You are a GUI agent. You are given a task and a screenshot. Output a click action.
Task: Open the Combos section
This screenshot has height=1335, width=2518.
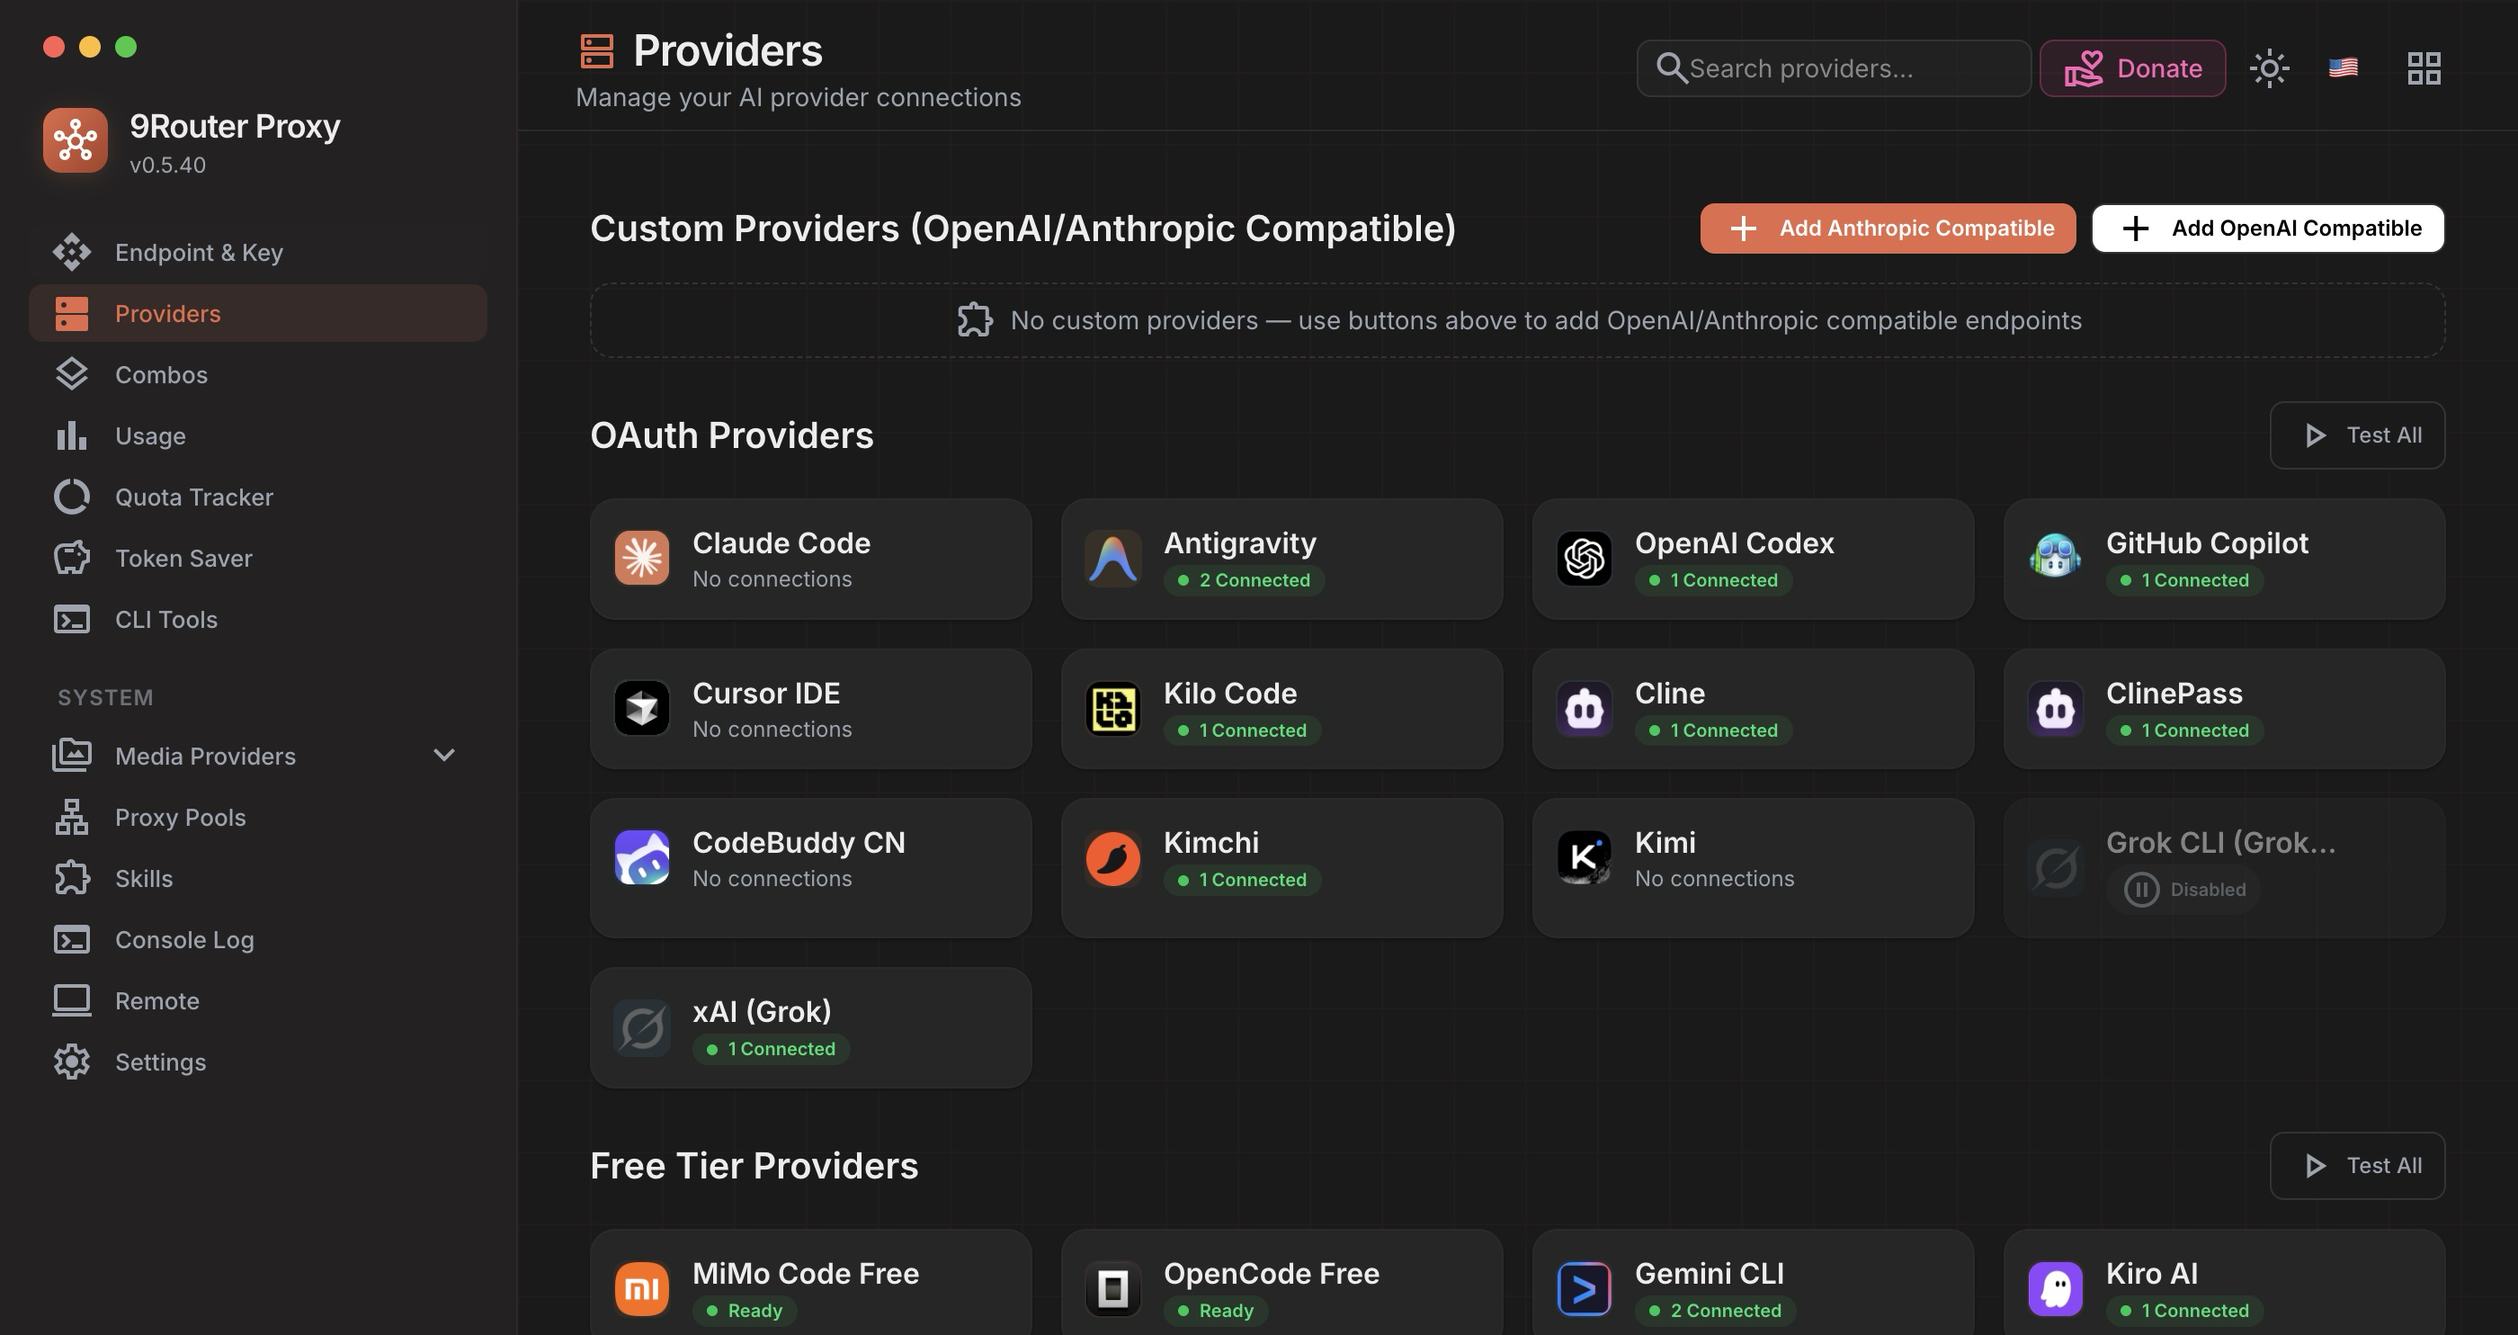point(258,374)
